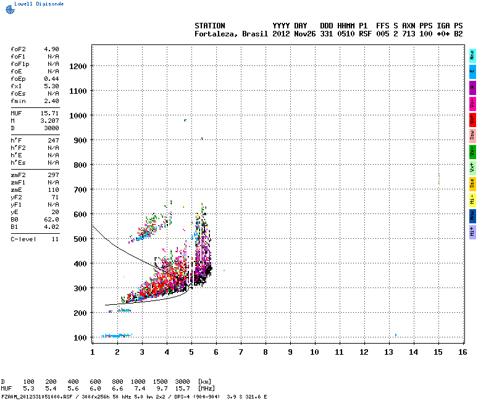The image size is (494, 401).
Task: Click the RSF program code in the header
Action: (365, 34)
